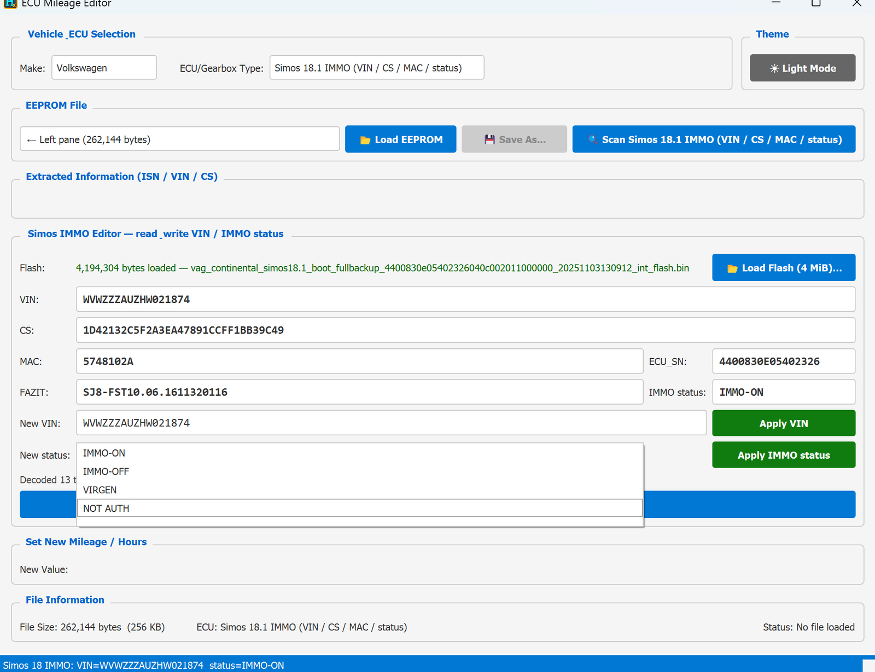Screen dimensions: 875x672
Task: Click the New VIN input field
Action: [391, 423]
